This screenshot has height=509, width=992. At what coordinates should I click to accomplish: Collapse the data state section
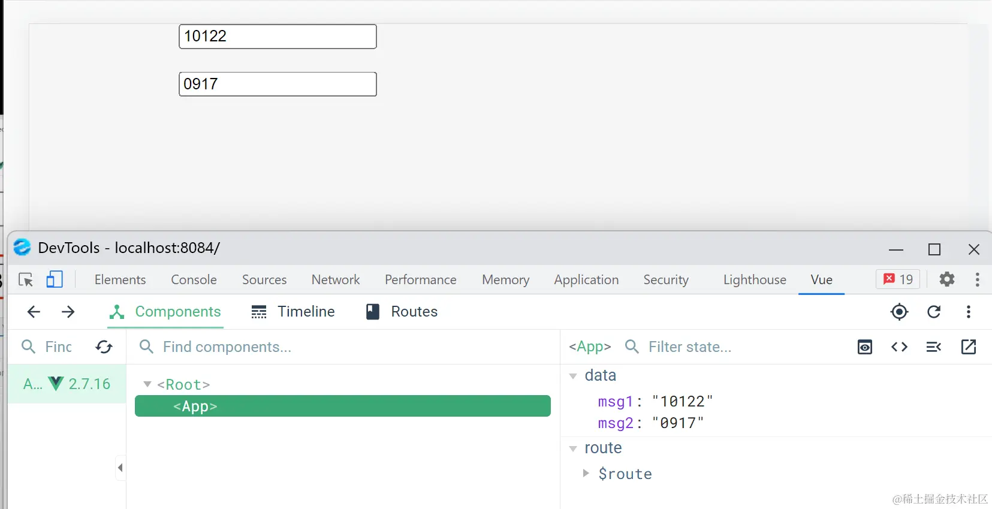point(573,376)
